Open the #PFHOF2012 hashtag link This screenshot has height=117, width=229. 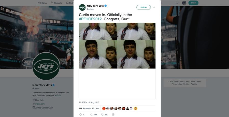90,19
